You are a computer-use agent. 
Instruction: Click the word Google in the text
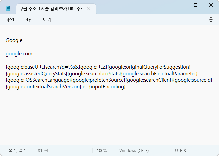pyautogui.click(x=14, y=40)
